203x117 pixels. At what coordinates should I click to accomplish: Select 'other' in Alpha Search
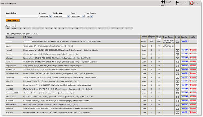pyautogui.click(x=14, y=28)
